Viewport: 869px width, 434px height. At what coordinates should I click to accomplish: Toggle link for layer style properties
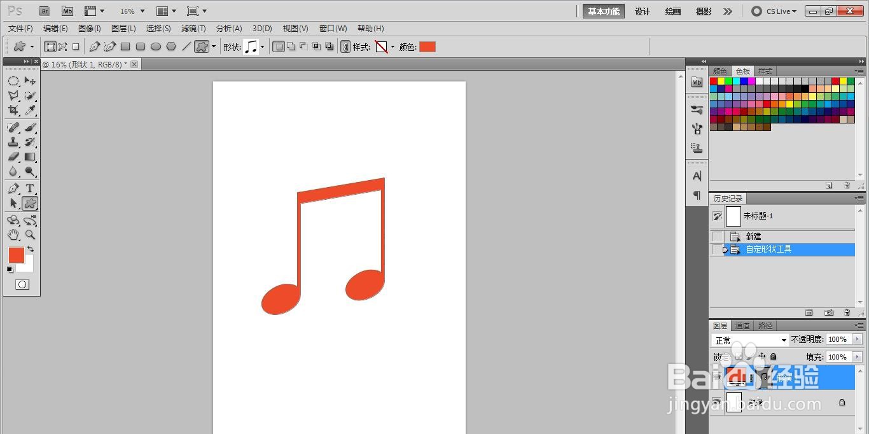pos(345,46)
